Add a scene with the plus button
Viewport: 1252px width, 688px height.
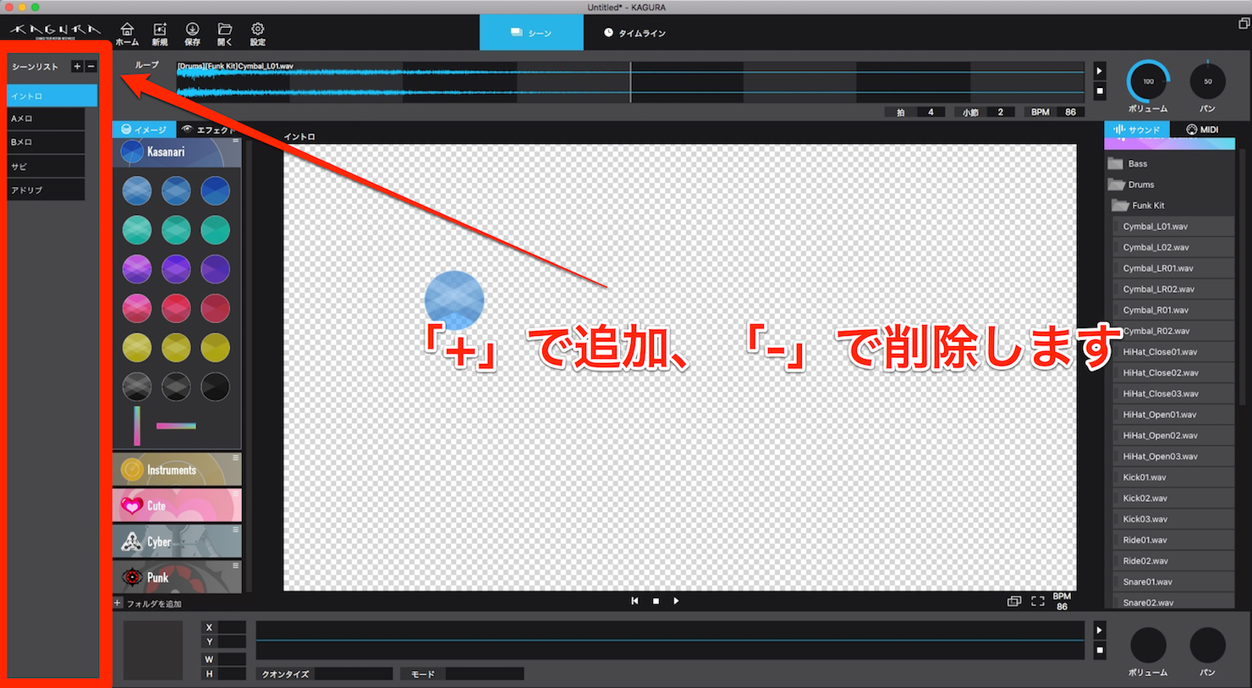[x=77, y=66]
